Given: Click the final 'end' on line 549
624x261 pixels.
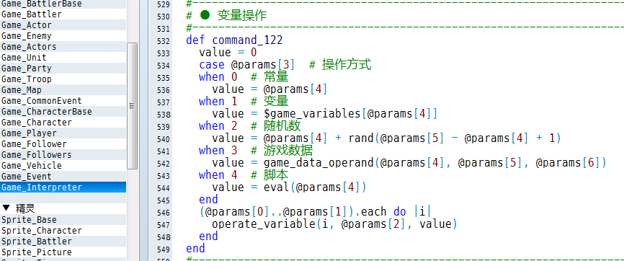Looking at the screenshot, I should (195, 248).
